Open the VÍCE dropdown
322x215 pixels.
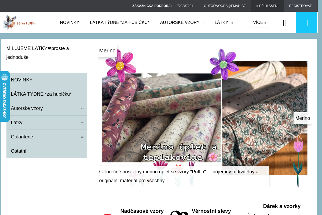259,23
